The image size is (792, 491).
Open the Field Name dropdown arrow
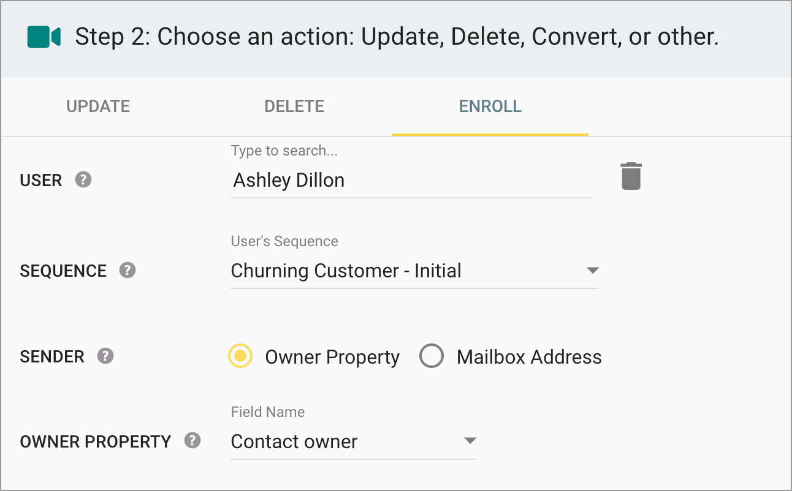click(470, 441)
